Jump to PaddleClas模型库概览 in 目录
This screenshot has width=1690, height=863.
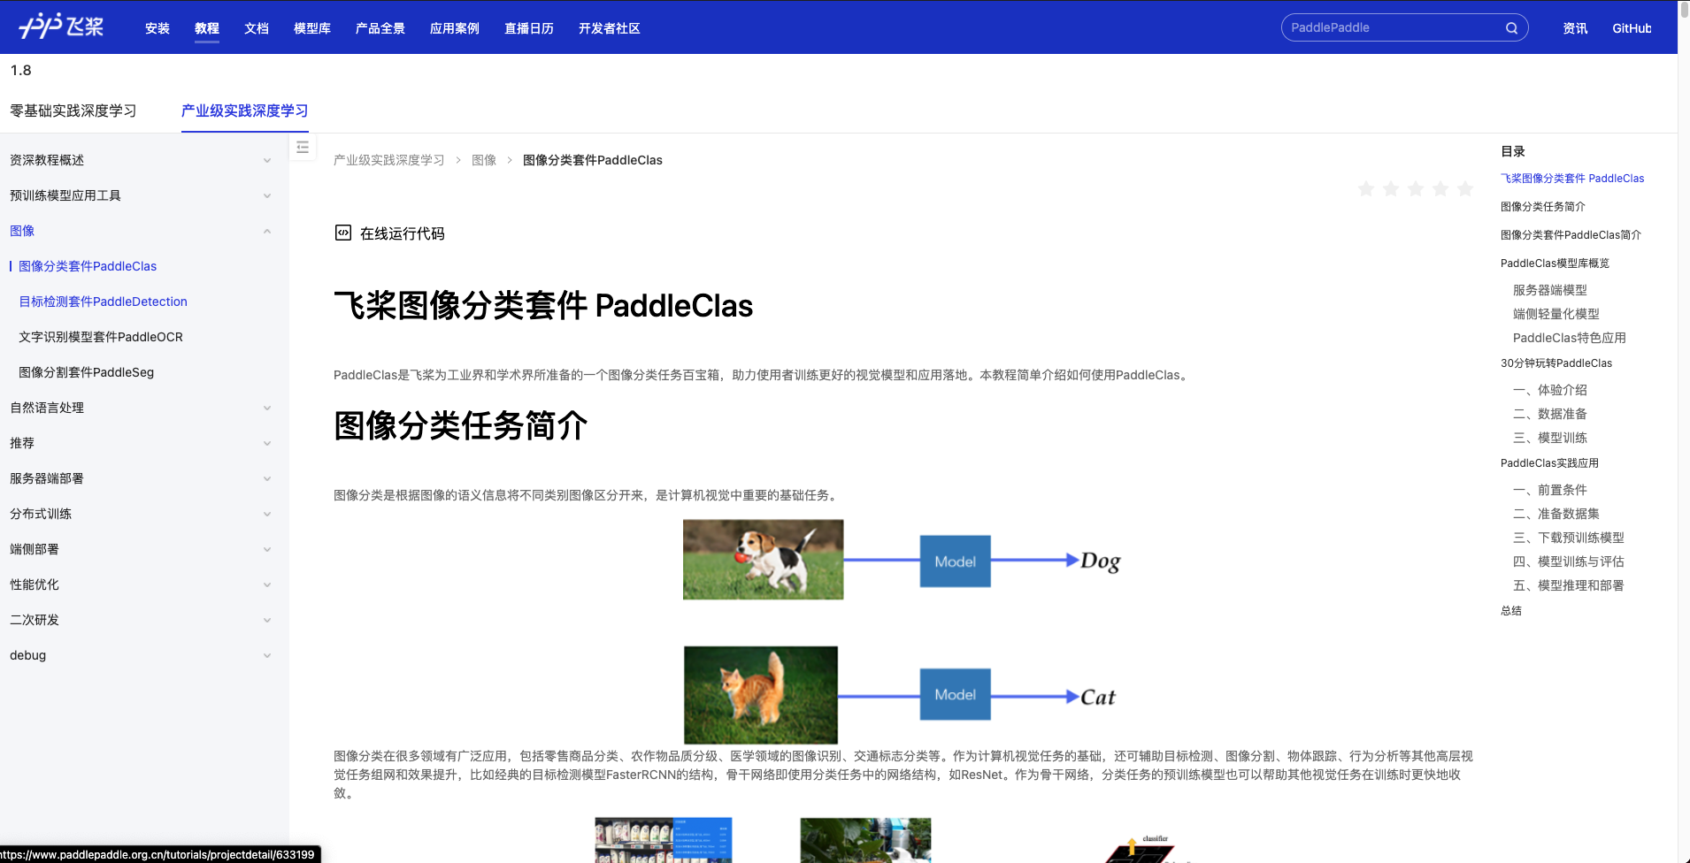[x=1555, y=263]
